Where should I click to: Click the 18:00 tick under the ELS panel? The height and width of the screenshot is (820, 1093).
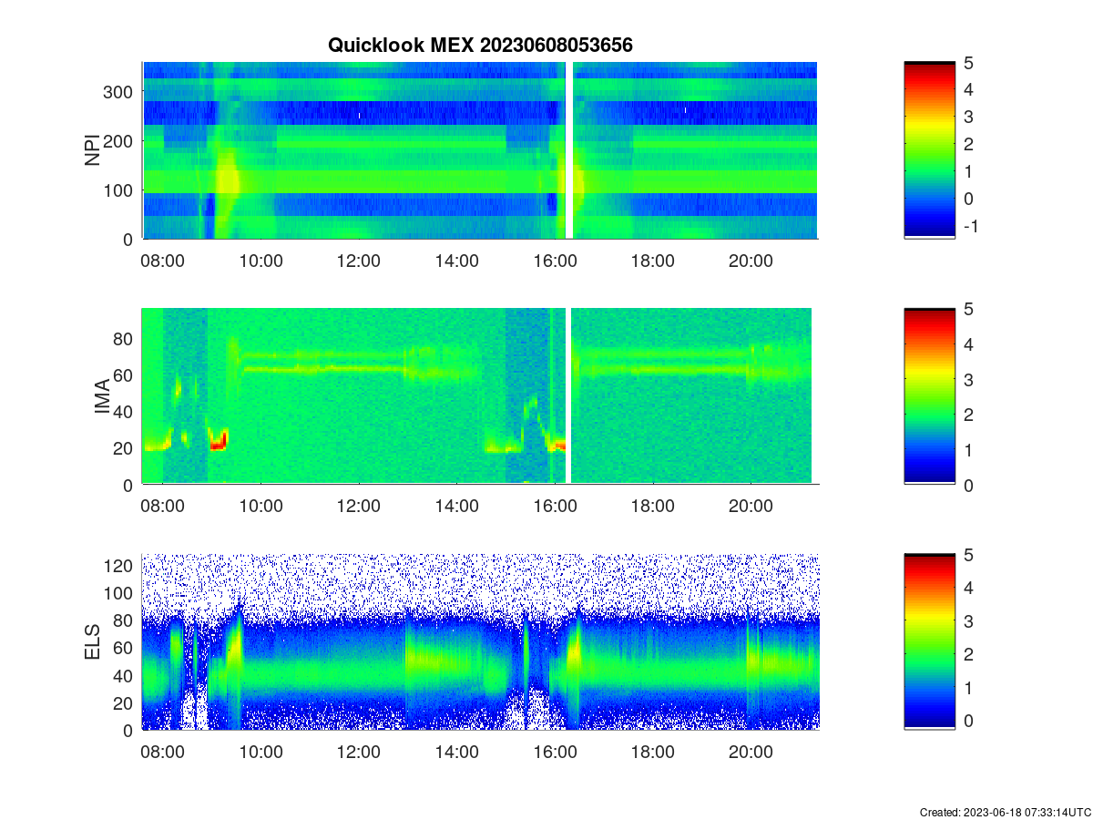(653, 753)
